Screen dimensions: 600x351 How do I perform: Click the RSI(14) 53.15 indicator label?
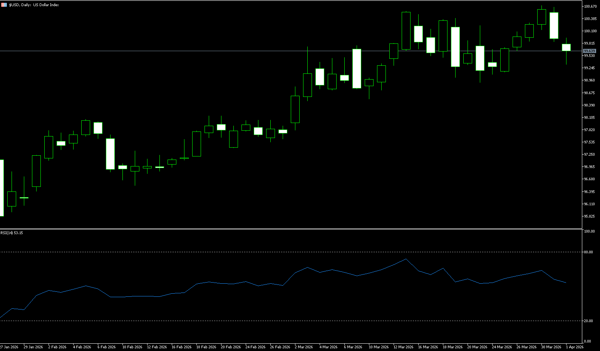point(12,233)
